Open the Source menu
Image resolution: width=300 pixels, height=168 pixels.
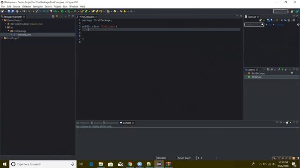coord(16,7)
